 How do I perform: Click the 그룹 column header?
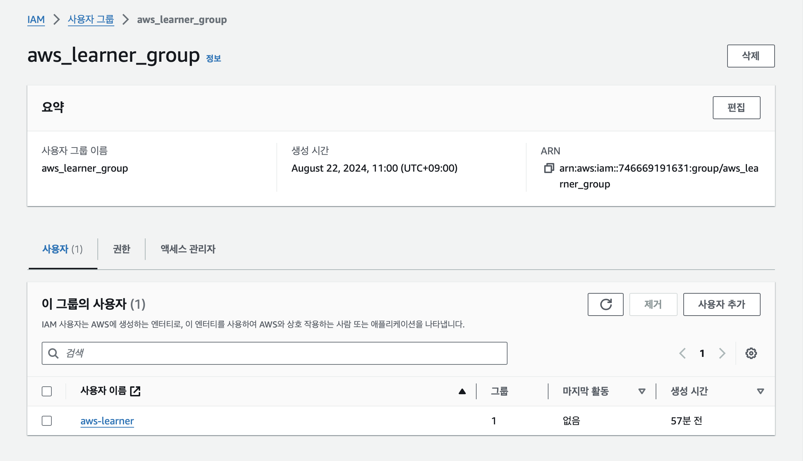tap(500, 391)
